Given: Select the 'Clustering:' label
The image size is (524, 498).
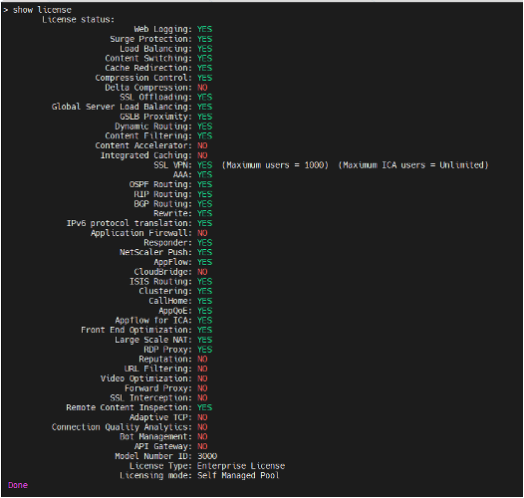Looking at the screenshot, I should pyautogui.click(x=165, y=291).
